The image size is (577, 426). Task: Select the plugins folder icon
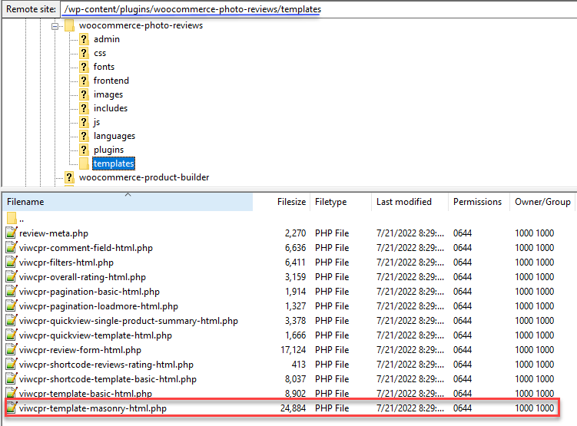click(85, 150)
